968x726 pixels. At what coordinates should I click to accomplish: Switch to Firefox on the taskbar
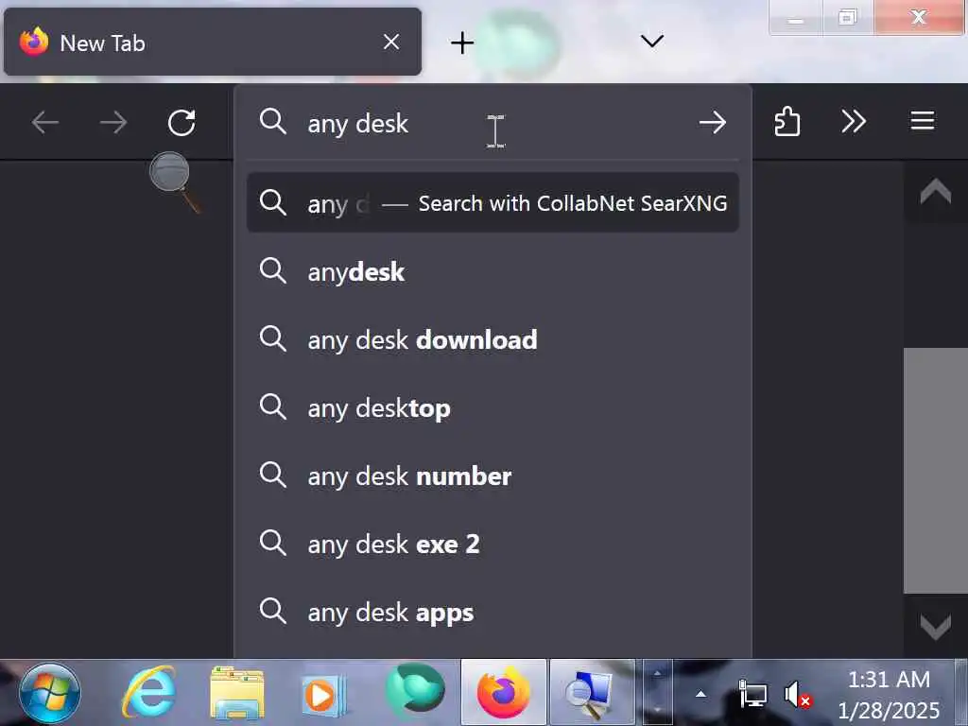[x=504, y=692]
